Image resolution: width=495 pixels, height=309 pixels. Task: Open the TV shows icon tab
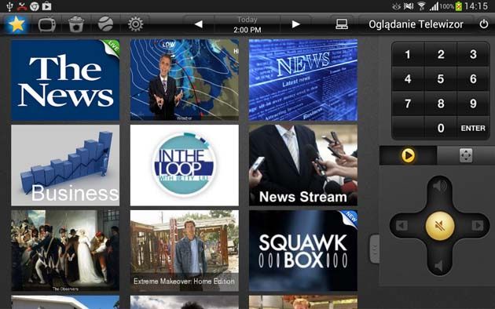(x=46, y=24)
